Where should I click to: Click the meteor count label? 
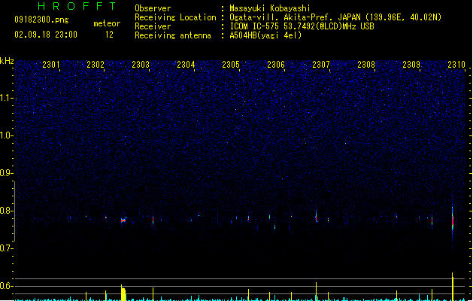pyautogui.click(x=107, y=23)
